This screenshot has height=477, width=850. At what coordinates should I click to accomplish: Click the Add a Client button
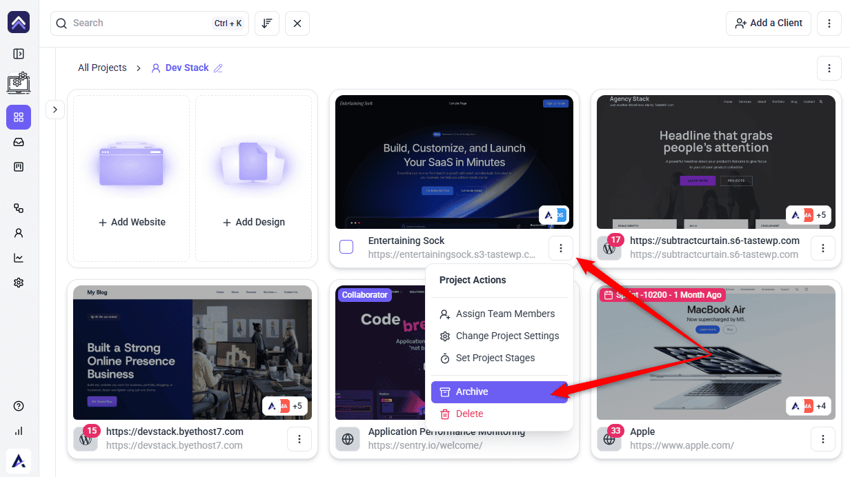[769, 23]
